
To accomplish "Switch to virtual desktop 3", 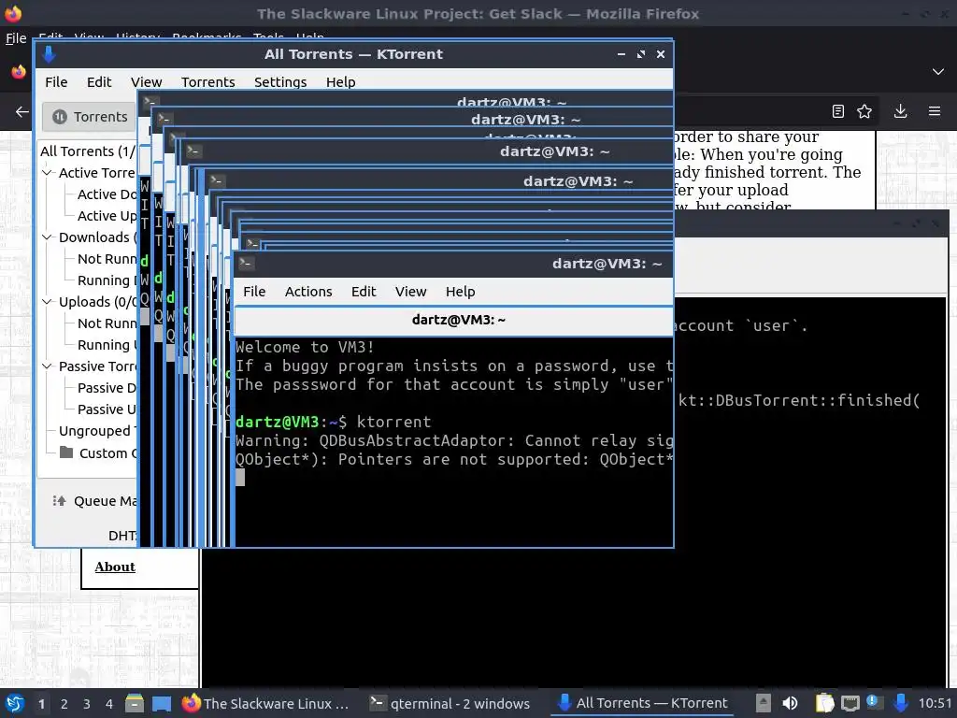I will [87, 704].
